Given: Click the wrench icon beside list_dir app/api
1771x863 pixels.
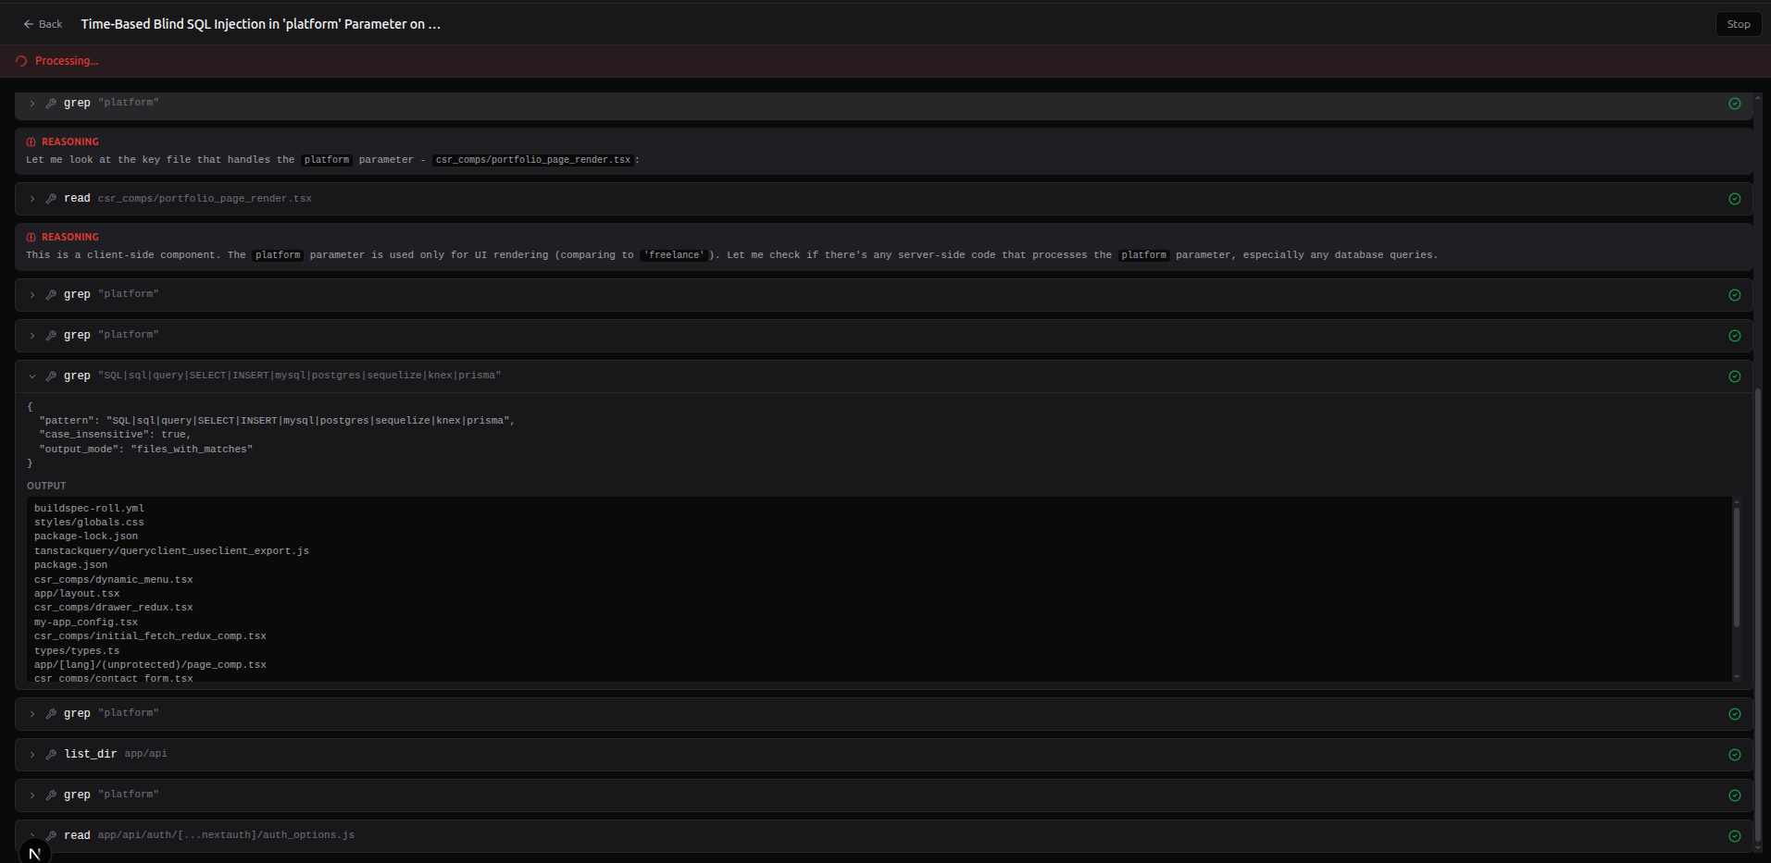Looking at the screenshot, I should 51,754.
